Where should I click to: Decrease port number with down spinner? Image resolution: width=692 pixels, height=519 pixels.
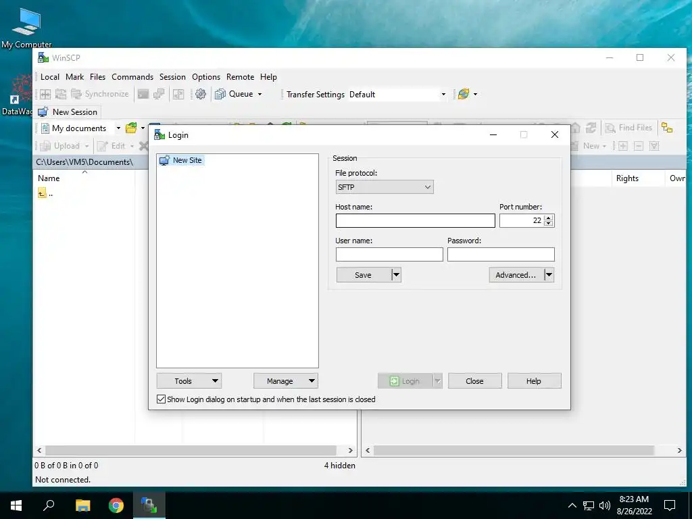[x=549, y=224]
